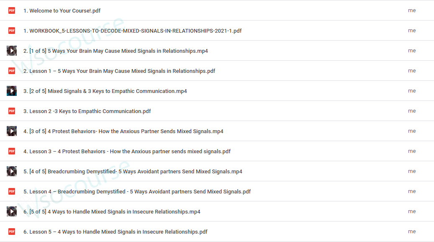Select 4 Protest Behaviors mp4 file name
Image resolution: width=434 pixels, height=242 pixels.
click(123, 131)
